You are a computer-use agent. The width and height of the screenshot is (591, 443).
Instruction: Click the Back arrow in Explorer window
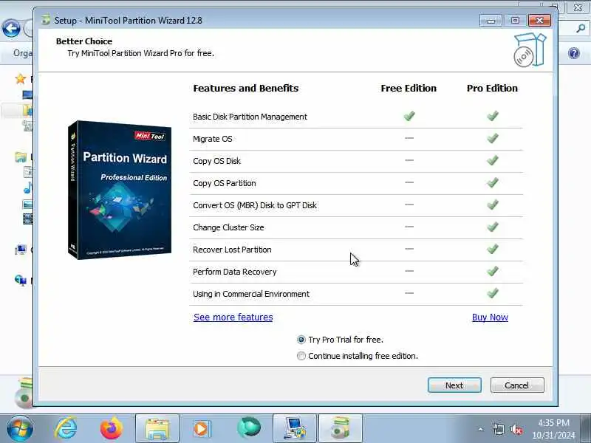(11, 28)
